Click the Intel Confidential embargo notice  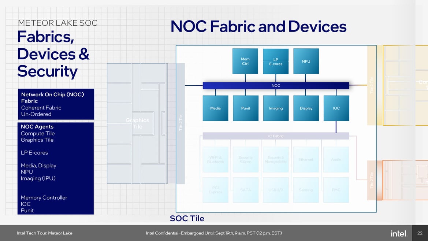[x=214, y=233]
